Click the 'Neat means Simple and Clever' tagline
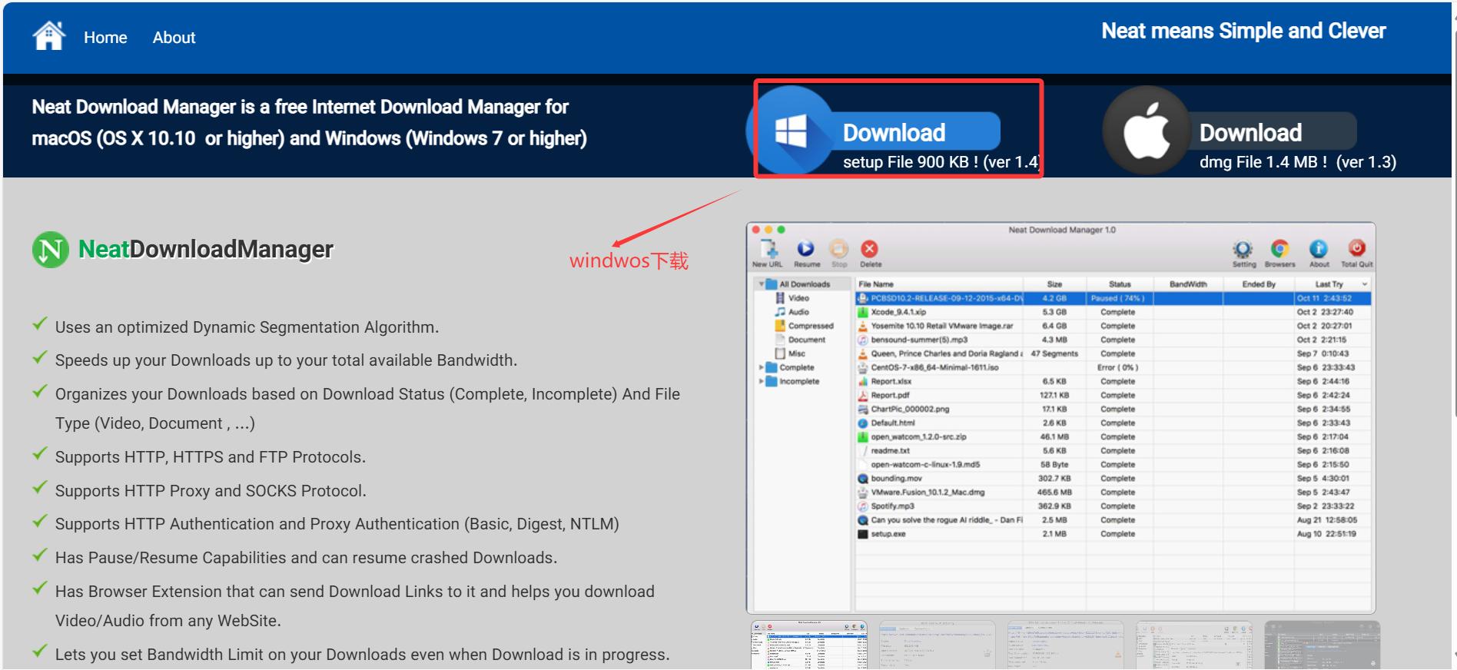The width and height of the screenshot is (1457, 670). tap(1243, 31)
